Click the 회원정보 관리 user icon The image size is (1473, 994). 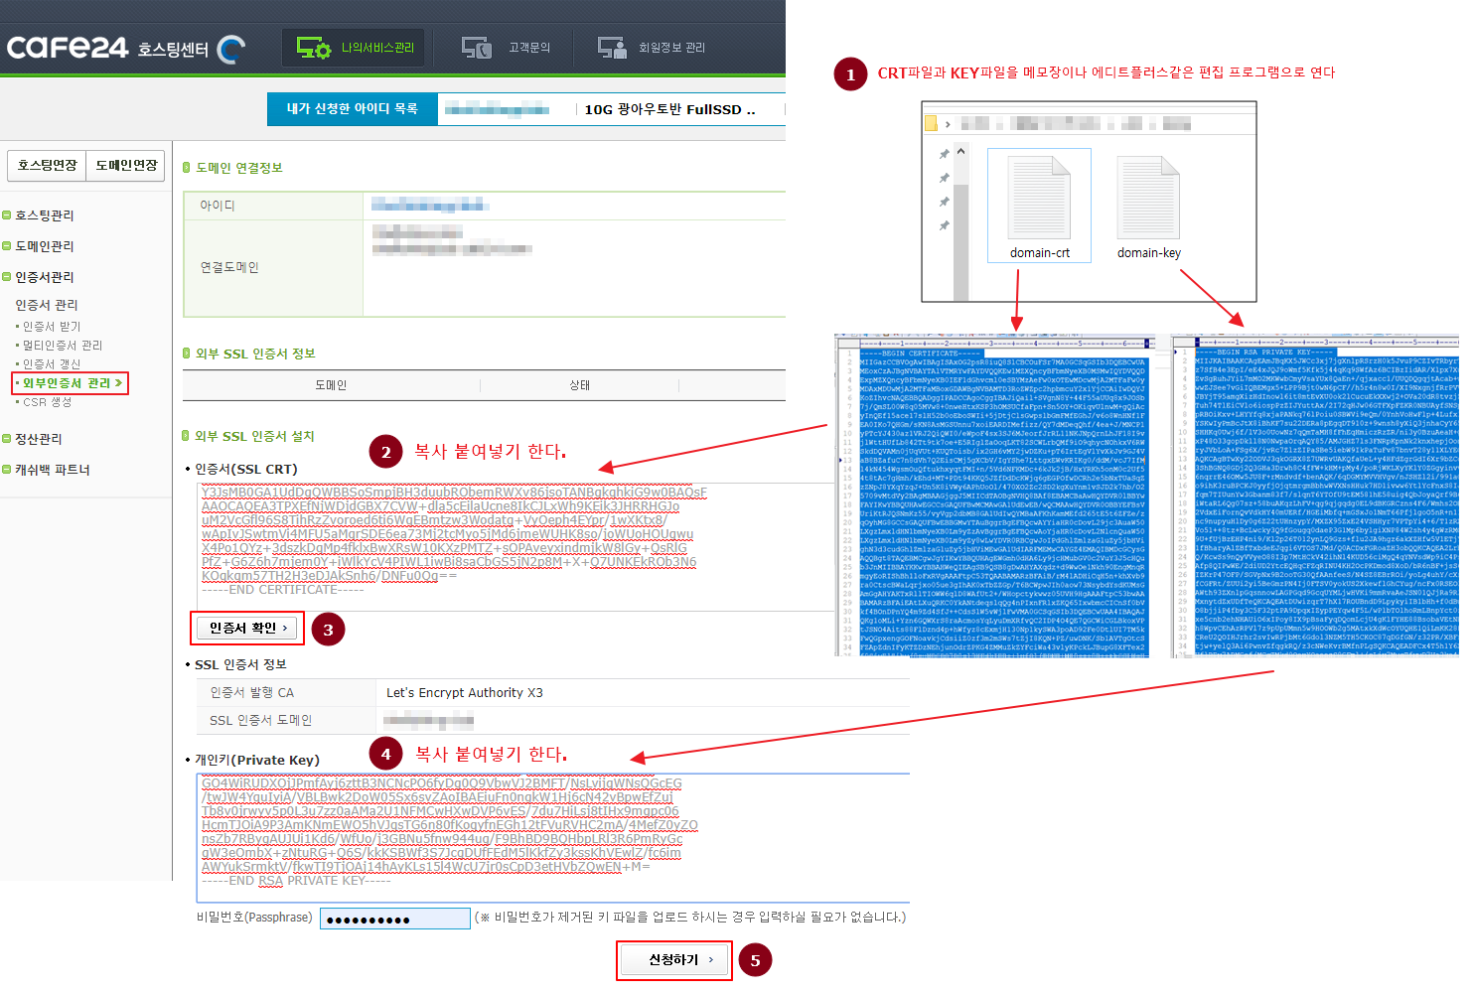[612, 48]
